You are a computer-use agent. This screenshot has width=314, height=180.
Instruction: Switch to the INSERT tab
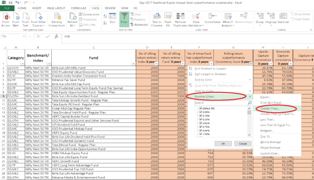(37, 8)
